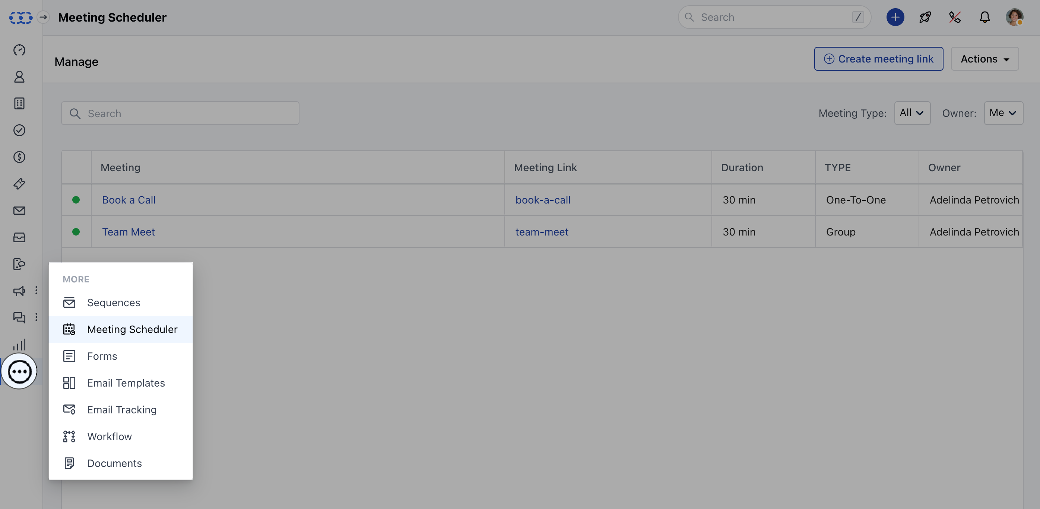Open the Meeting Type All dropdown
The height and width of the screenshot is (509, 1040).
[x=912, y=113]
